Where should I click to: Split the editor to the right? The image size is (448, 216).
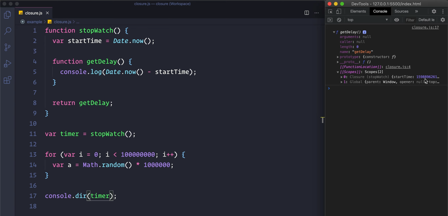(x=307, y=13)
